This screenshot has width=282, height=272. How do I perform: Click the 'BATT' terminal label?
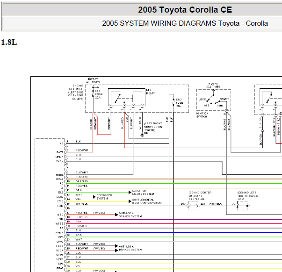(60, 152)
